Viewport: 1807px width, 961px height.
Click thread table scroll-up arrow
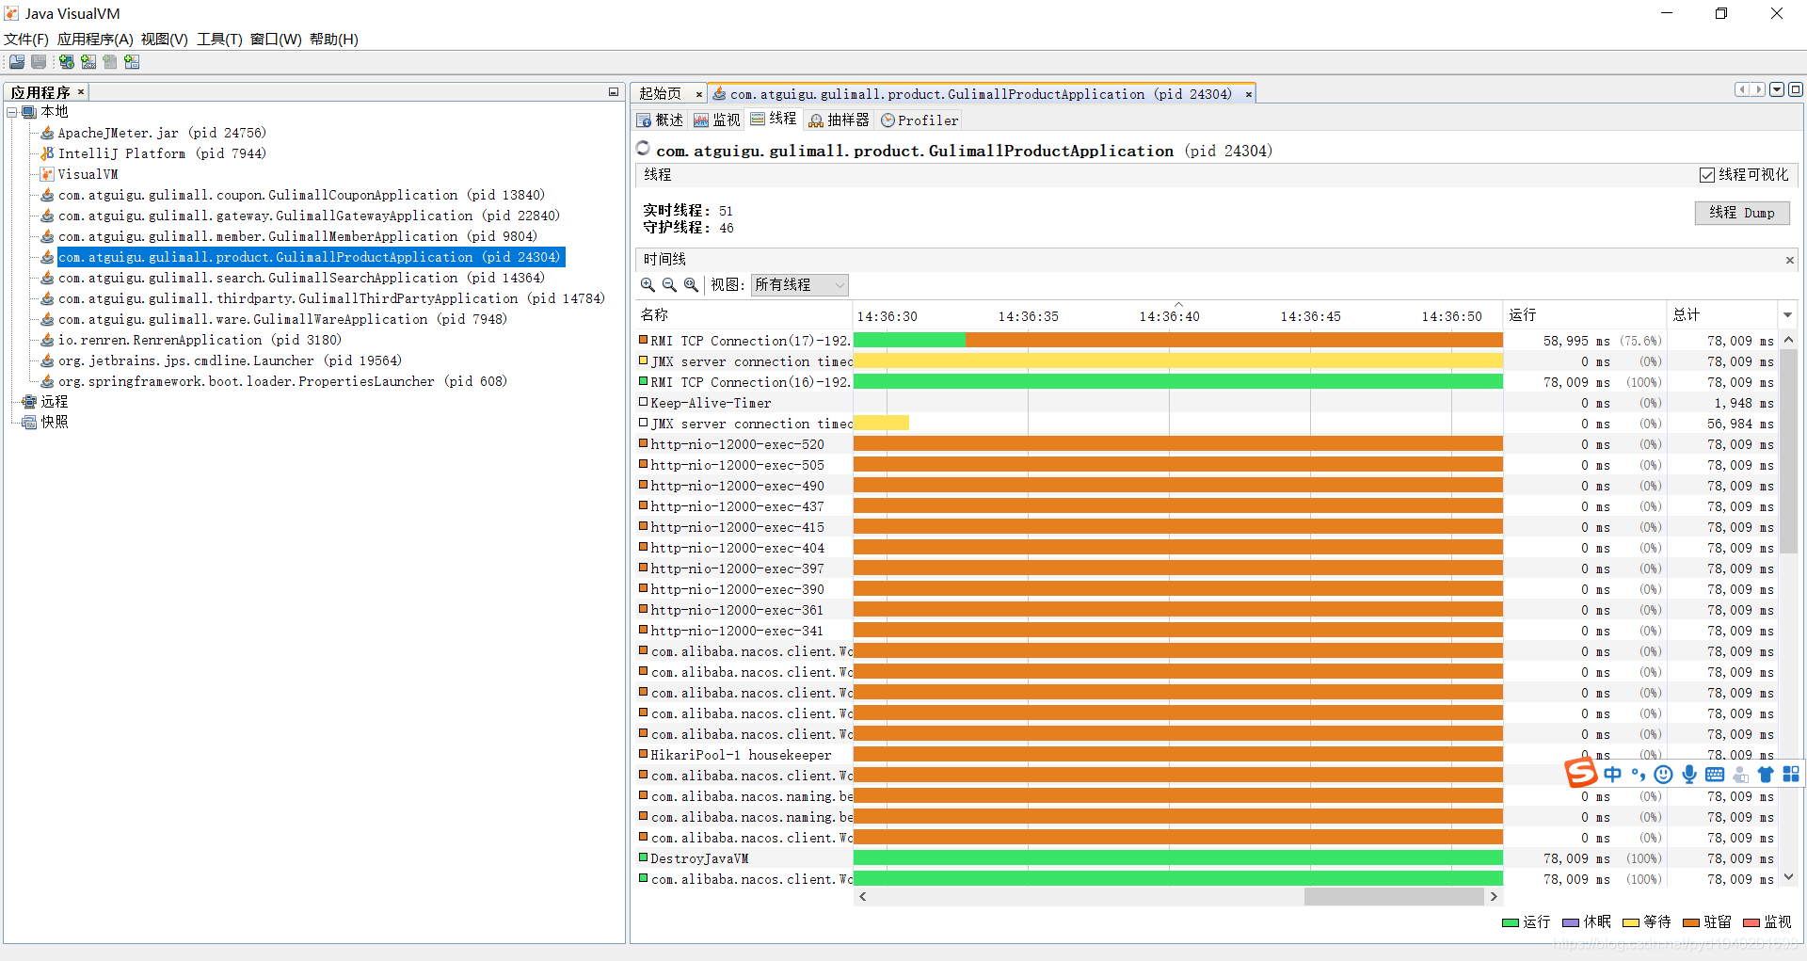click(x=1788, y=340)
